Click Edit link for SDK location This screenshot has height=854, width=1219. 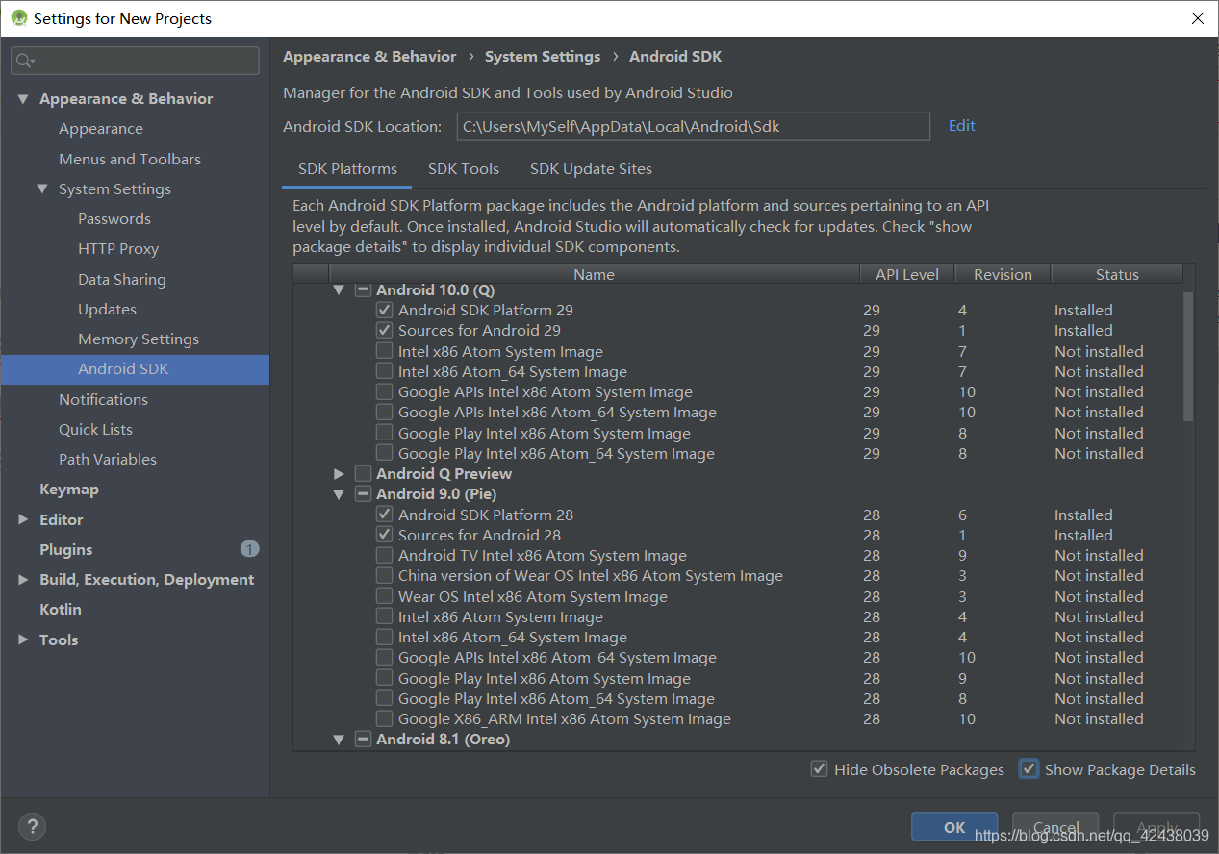(x=962, y=125)
